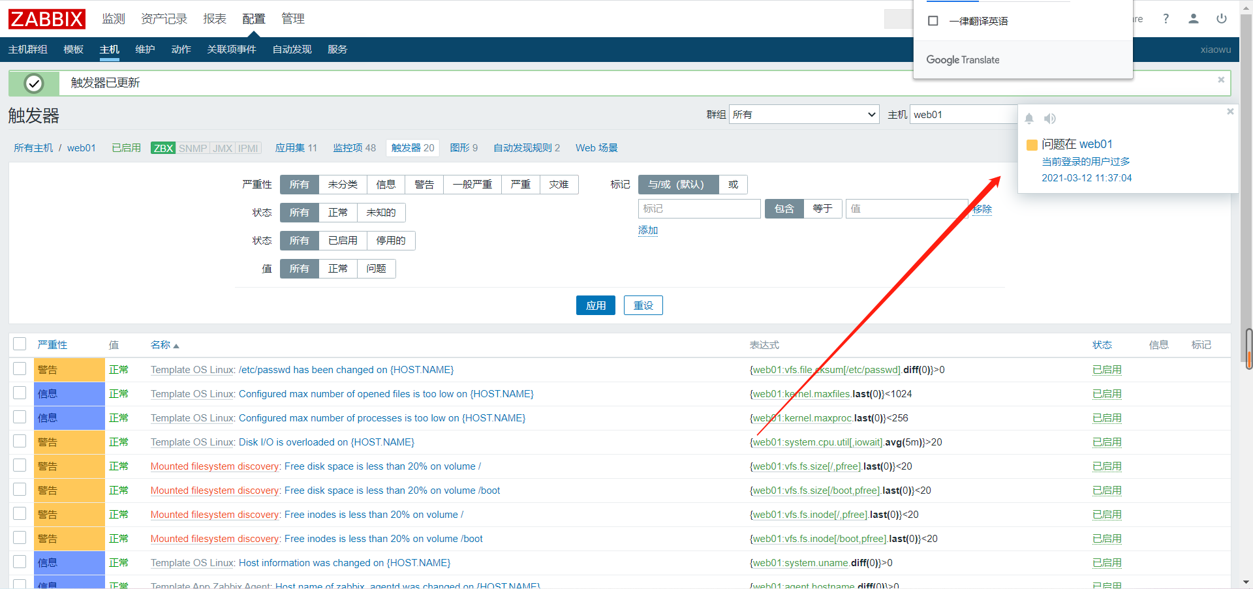Open the Disk I/O is overloaded trigger
Image resolution: width=1253 pixels, height=589 pixels.
[x=326, y=442]
